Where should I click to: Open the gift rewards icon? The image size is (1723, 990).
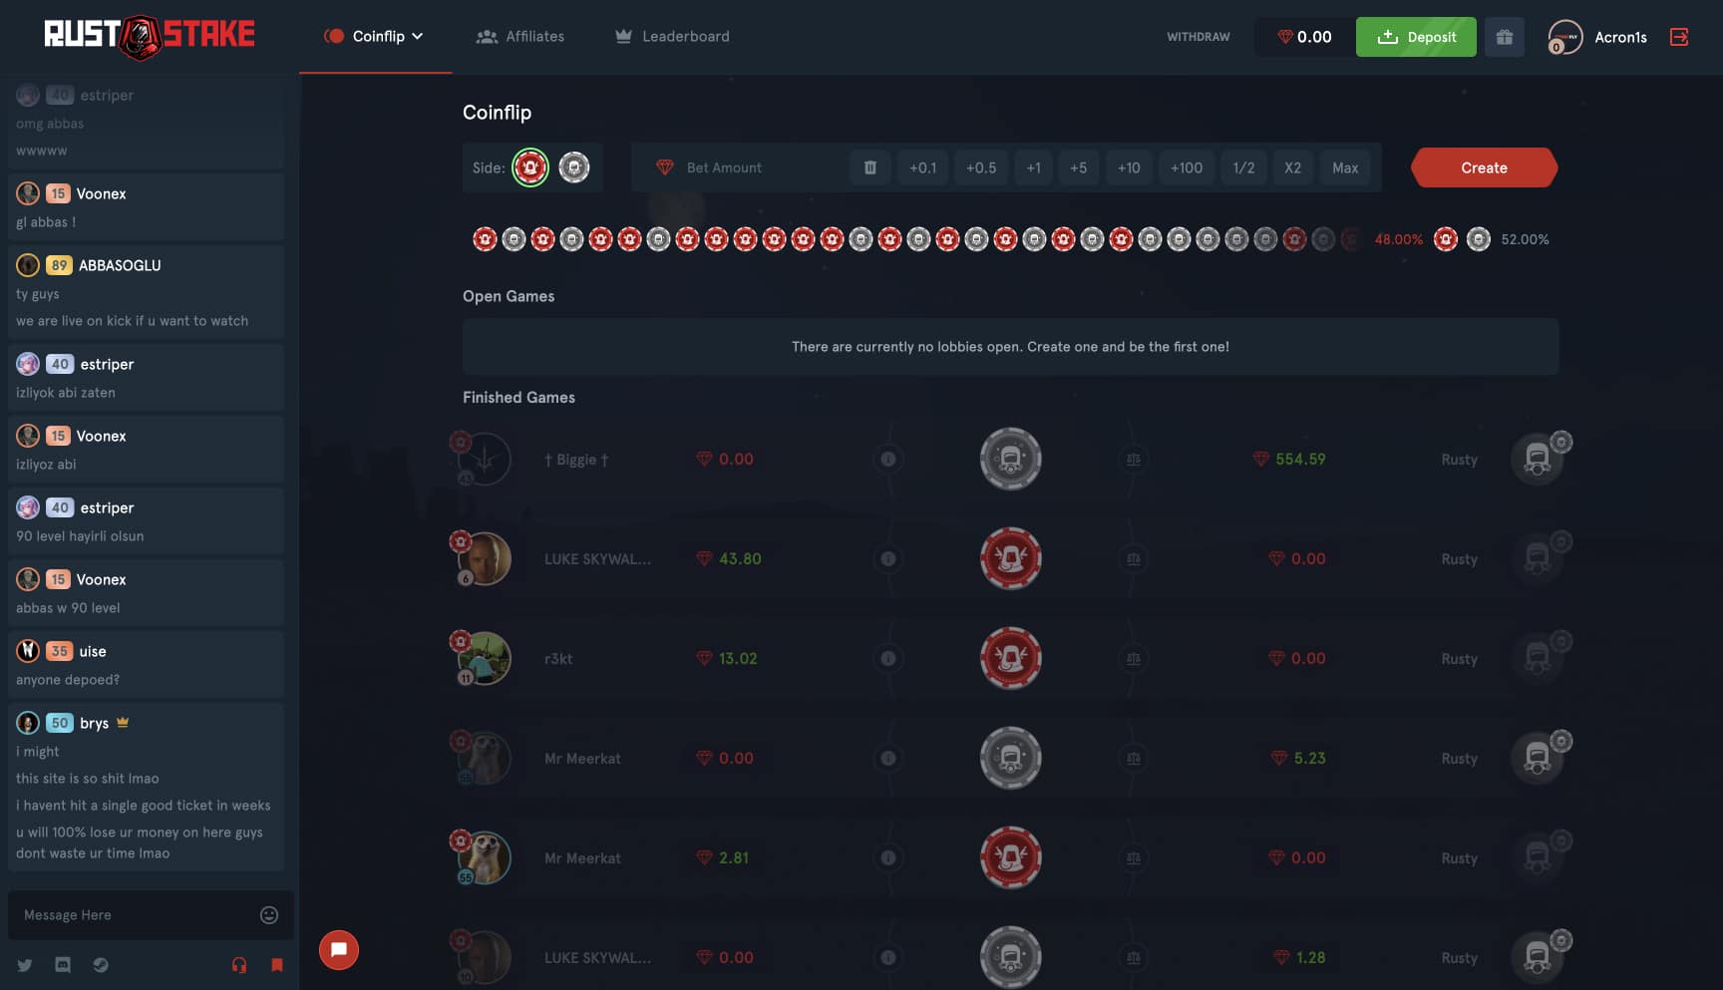1505,37
